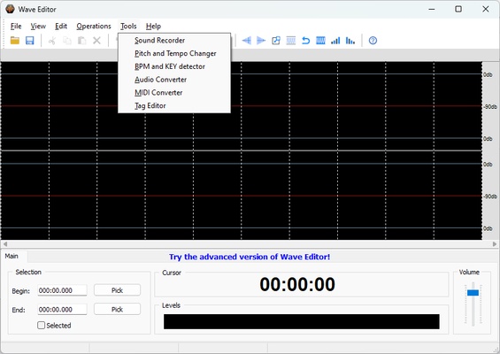Click the black Levels meter bar
This screenshot has width=500, height=354.
[302, 321]
